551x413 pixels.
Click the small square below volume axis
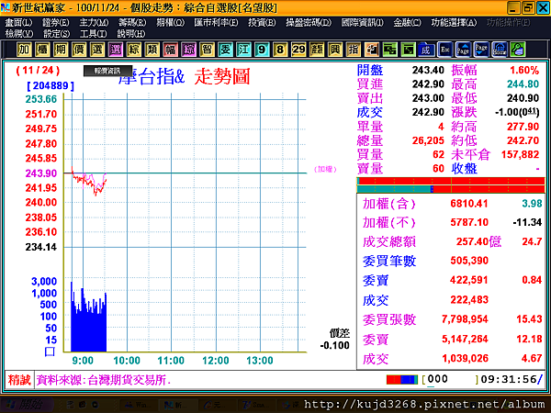pyautogui.click(x=50, y=352)
